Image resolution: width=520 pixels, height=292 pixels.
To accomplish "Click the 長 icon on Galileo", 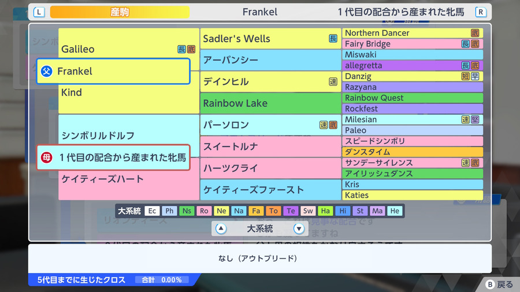I will coord(181,49).
